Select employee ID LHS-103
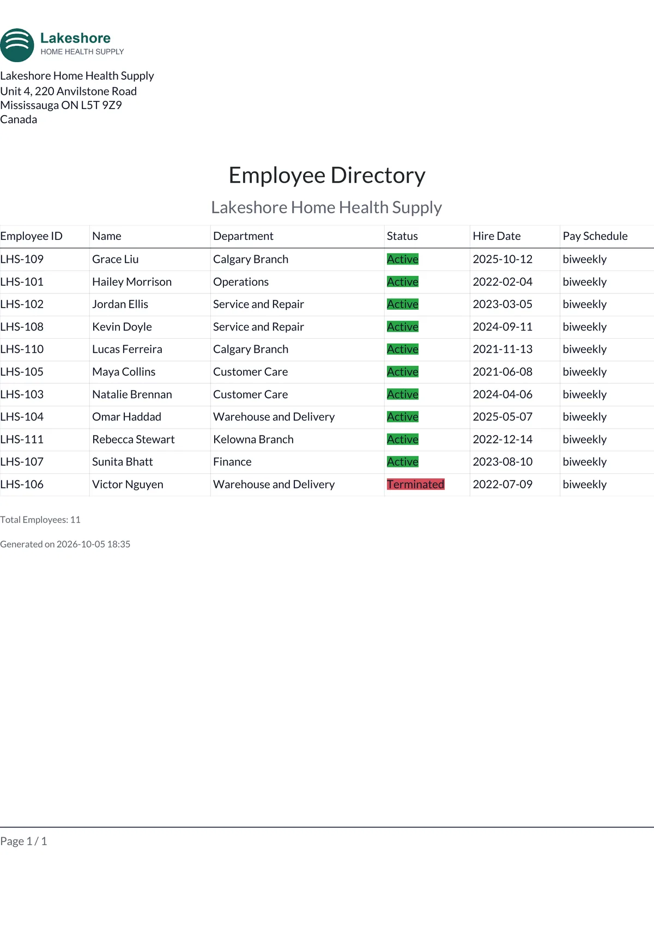 (x=22, y=394)
